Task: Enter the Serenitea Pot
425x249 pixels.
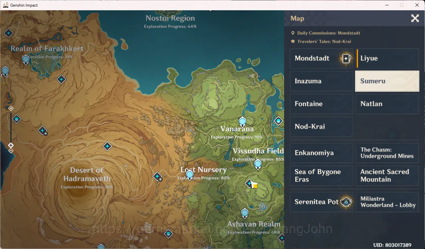Action: 321,202
